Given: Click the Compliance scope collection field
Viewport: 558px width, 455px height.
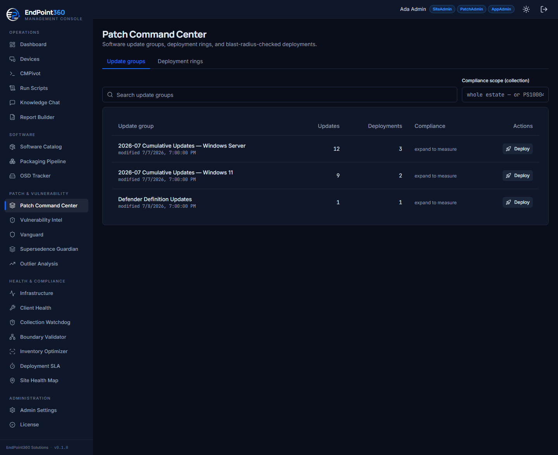Looking at the screenshot, I should click(x=505, y=95).
